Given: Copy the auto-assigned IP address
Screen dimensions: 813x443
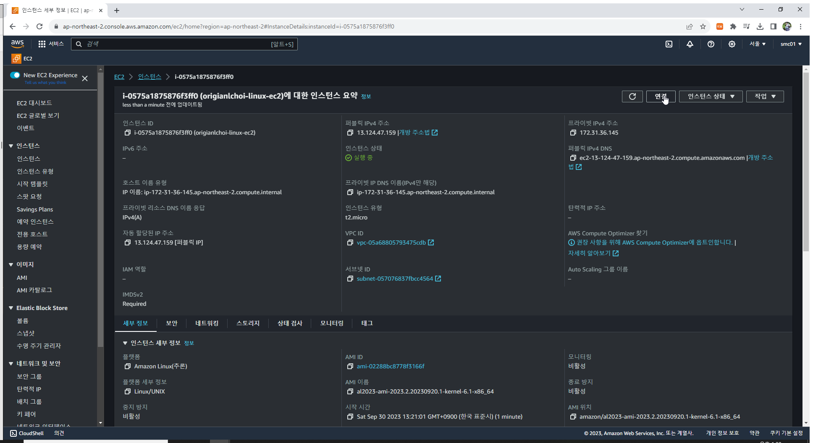Looking at the screenshot, I should tap(127, 242).
